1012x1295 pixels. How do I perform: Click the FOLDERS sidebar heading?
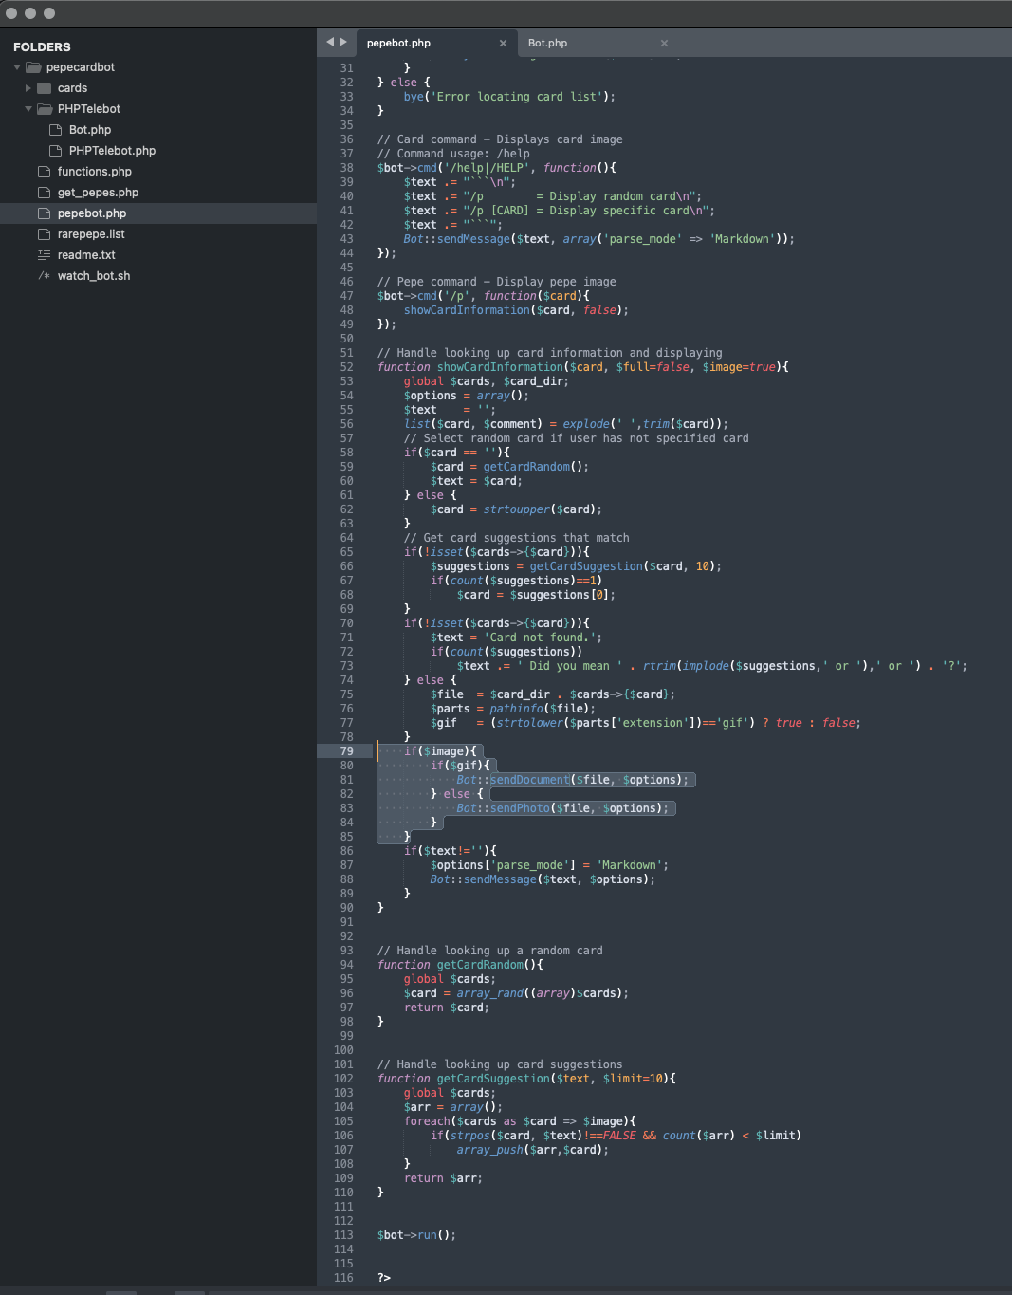tap(42, 46)
